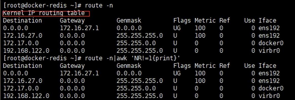Click the 'Flags' header in first table
Viewport: 295px width, 100px height.
[182, 21]
